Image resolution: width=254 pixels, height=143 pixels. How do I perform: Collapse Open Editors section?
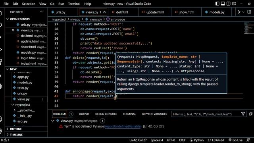[20, 19]
